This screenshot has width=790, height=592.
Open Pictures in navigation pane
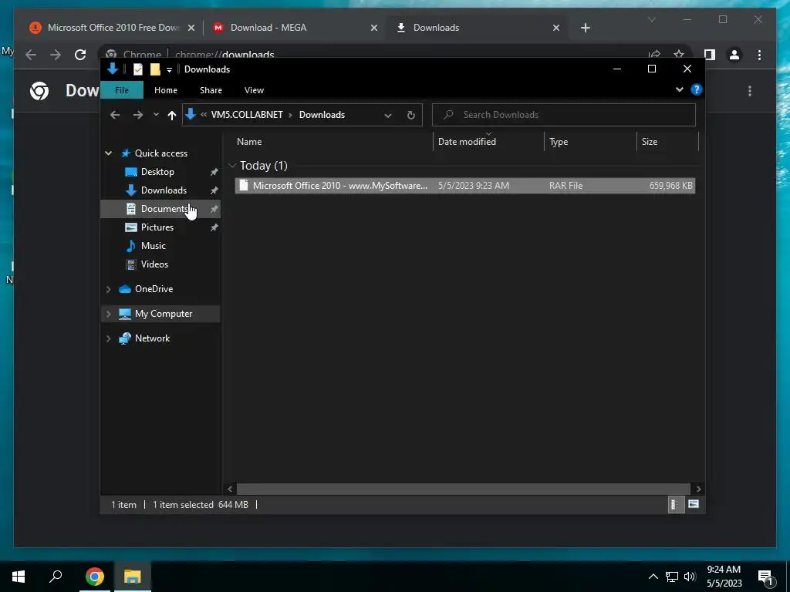coord(157,227)
